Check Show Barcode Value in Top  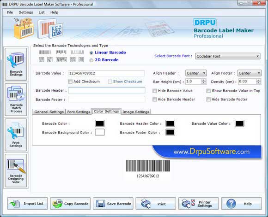point(208,91)
